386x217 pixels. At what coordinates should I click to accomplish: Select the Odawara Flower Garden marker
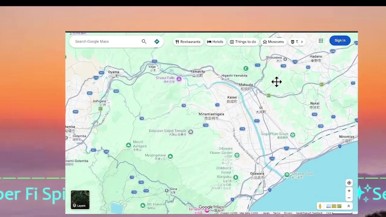tap(237, 155)
